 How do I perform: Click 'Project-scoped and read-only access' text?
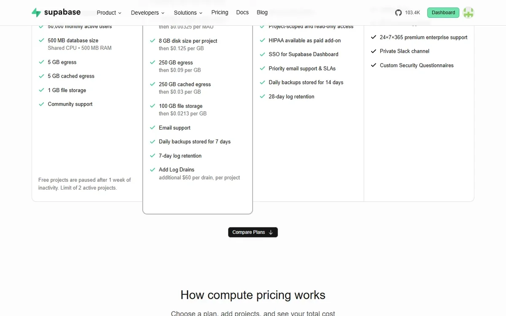coord(311,26)
